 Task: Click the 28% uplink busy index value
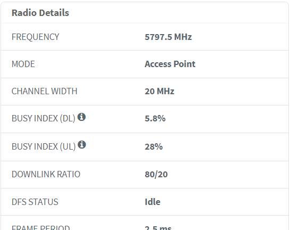[x=154, y=146]
